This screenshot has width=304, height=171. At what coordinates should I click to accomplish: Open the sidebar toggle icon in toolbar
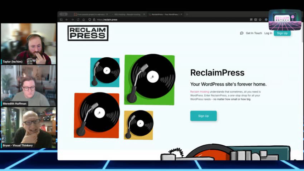pyautogui.click(x=61, y=20)
